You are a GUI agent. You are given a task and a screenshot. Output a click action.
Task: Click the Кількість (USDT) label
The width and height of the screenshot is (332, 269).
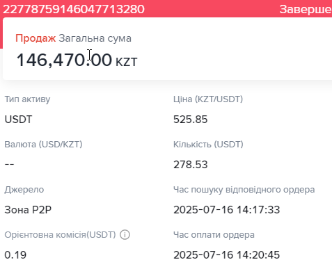(x=208, y=145)
